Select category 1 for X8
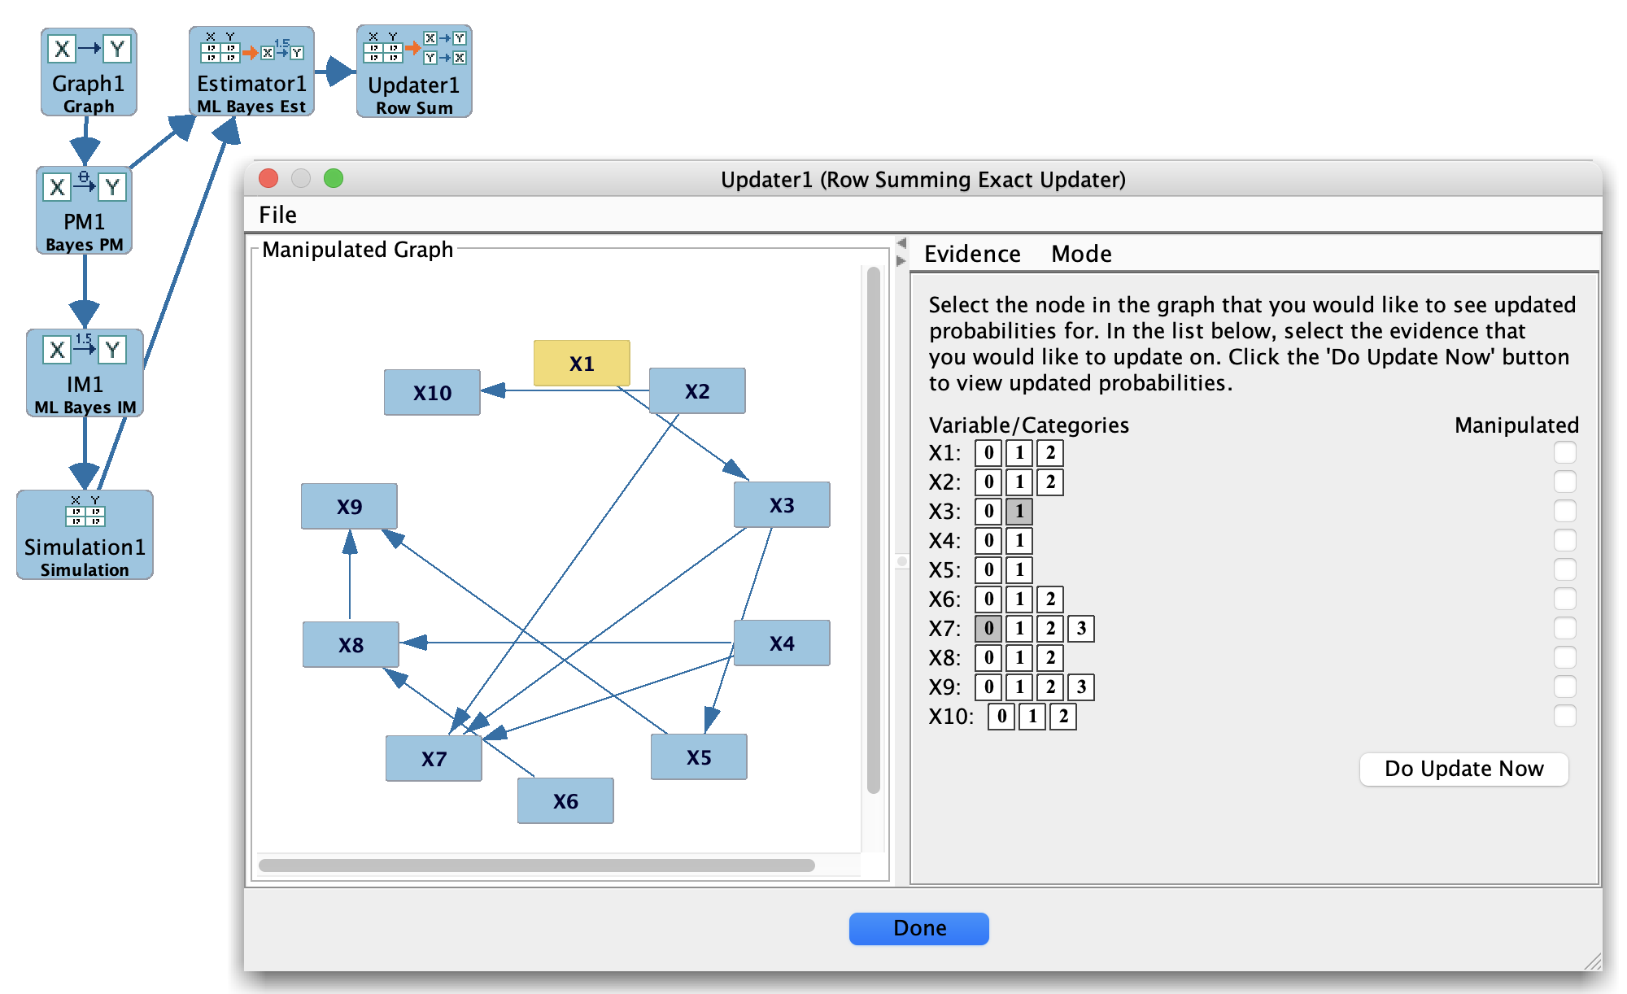This screenshot has width=1627, height=994. point(1019,658)
